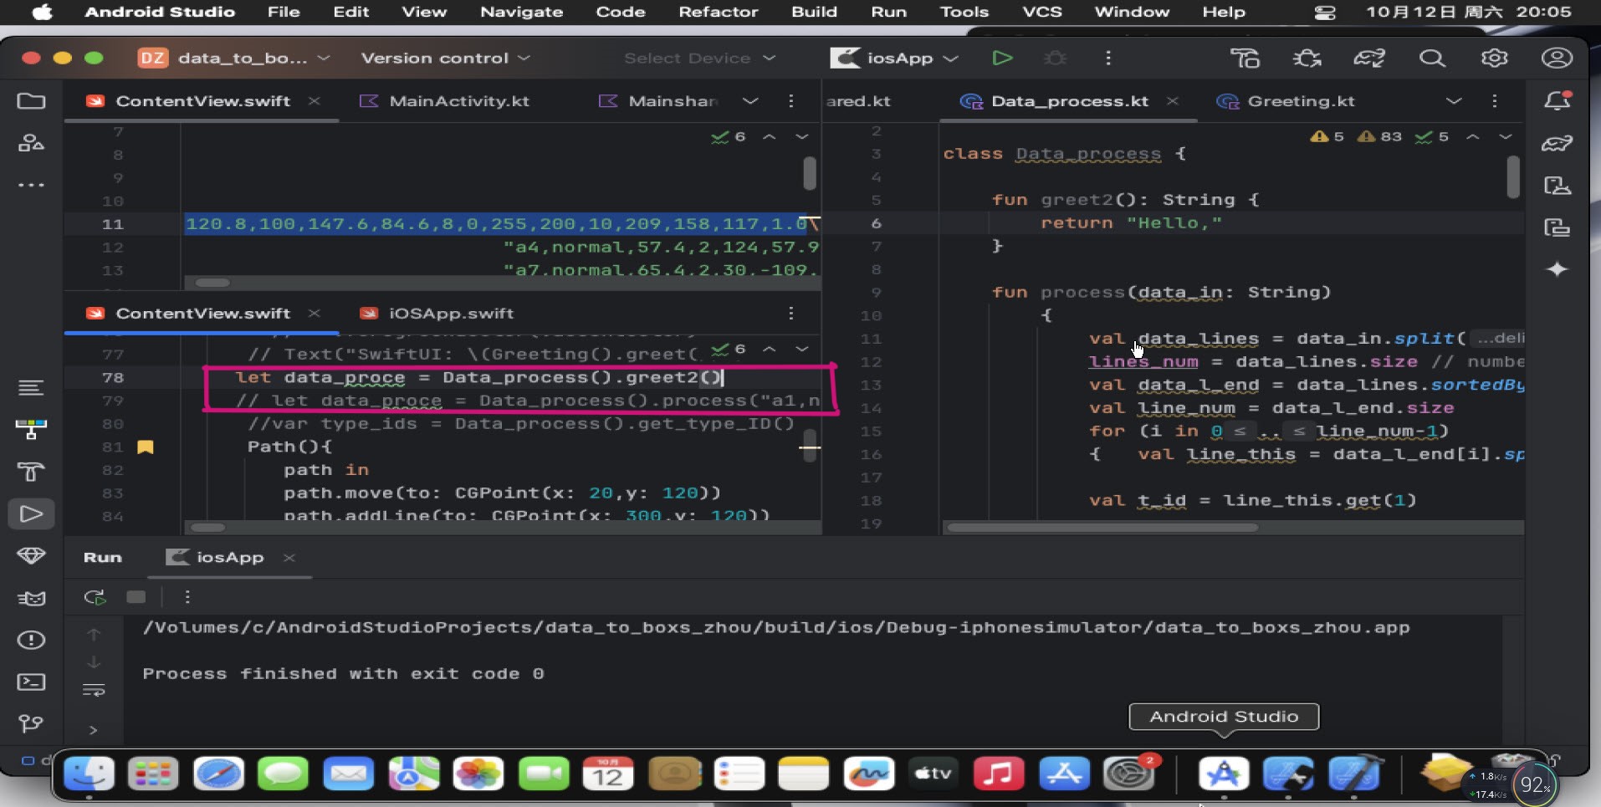Open the App Quality Insights gem icon
The image size is (1601, 807).
click(31, 555)
